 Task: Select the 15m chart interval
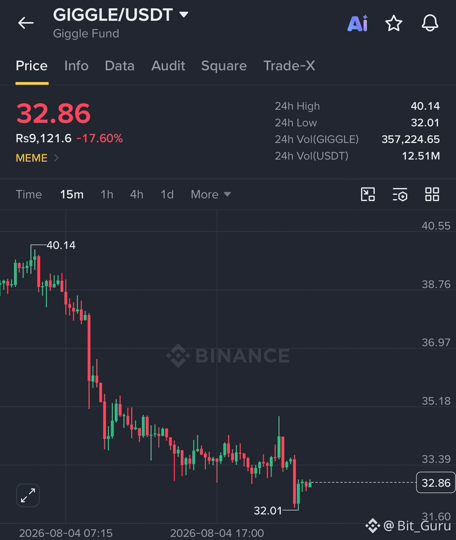click(x=72, y=195)
